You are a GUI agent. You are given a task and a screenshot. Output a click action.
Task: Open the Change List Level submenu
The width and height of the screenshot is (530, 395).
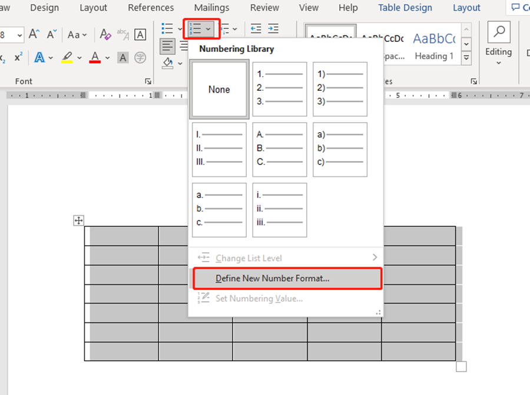coord(286,258)
